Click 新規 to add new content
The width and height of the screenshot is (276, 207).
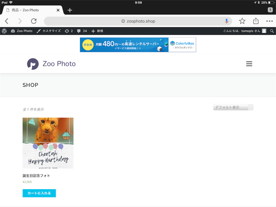pos(97,31)
